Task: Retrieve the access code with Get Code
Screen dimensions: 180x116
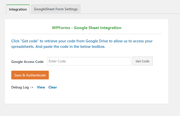Action: pyautogui.click(x=142, y=61)
